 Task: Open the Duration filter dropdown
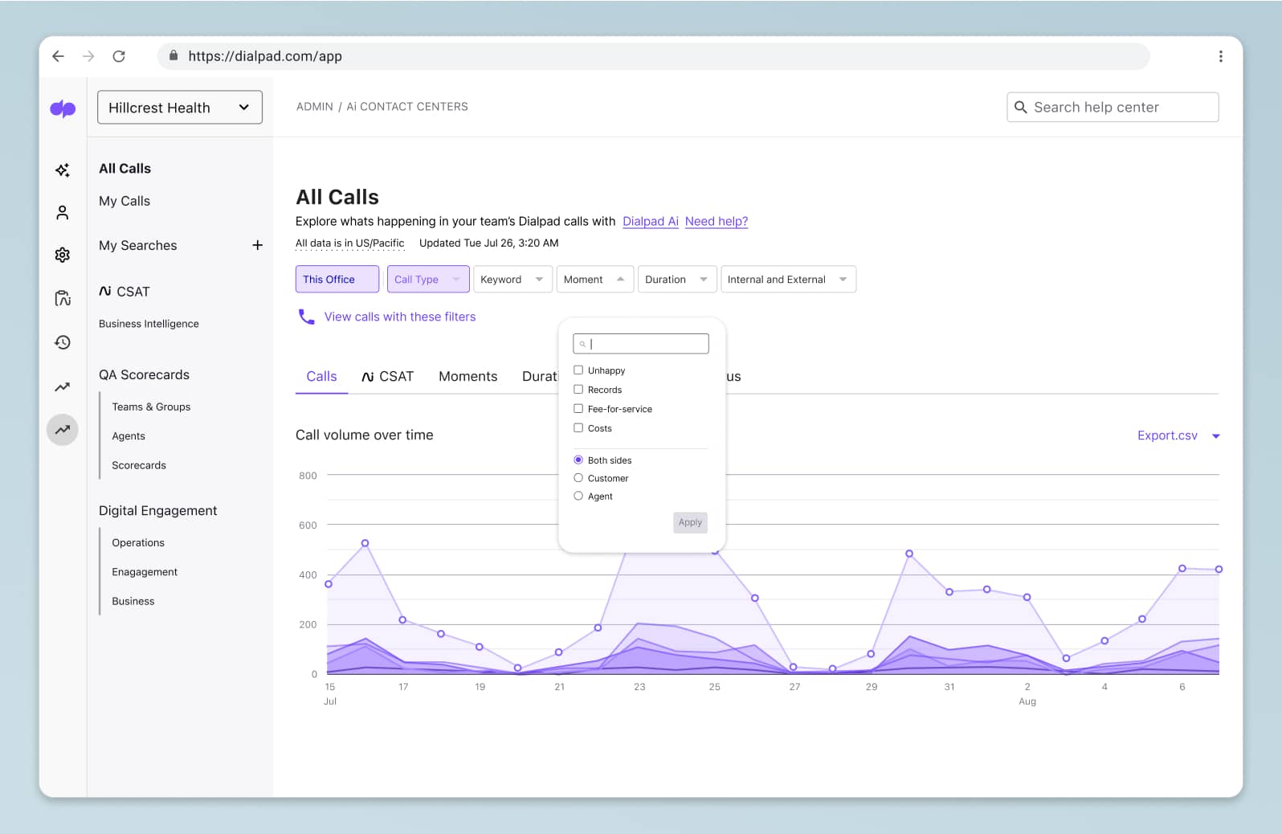(676, 280)
